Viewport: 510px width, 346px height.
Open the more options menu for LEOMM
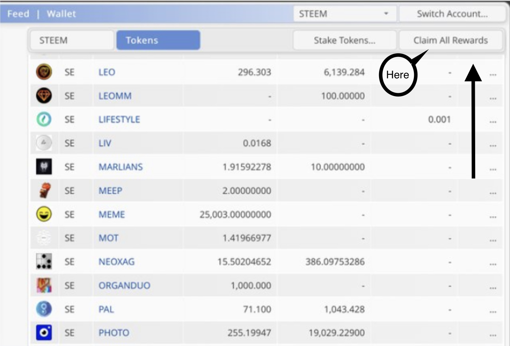pos(493,98)
